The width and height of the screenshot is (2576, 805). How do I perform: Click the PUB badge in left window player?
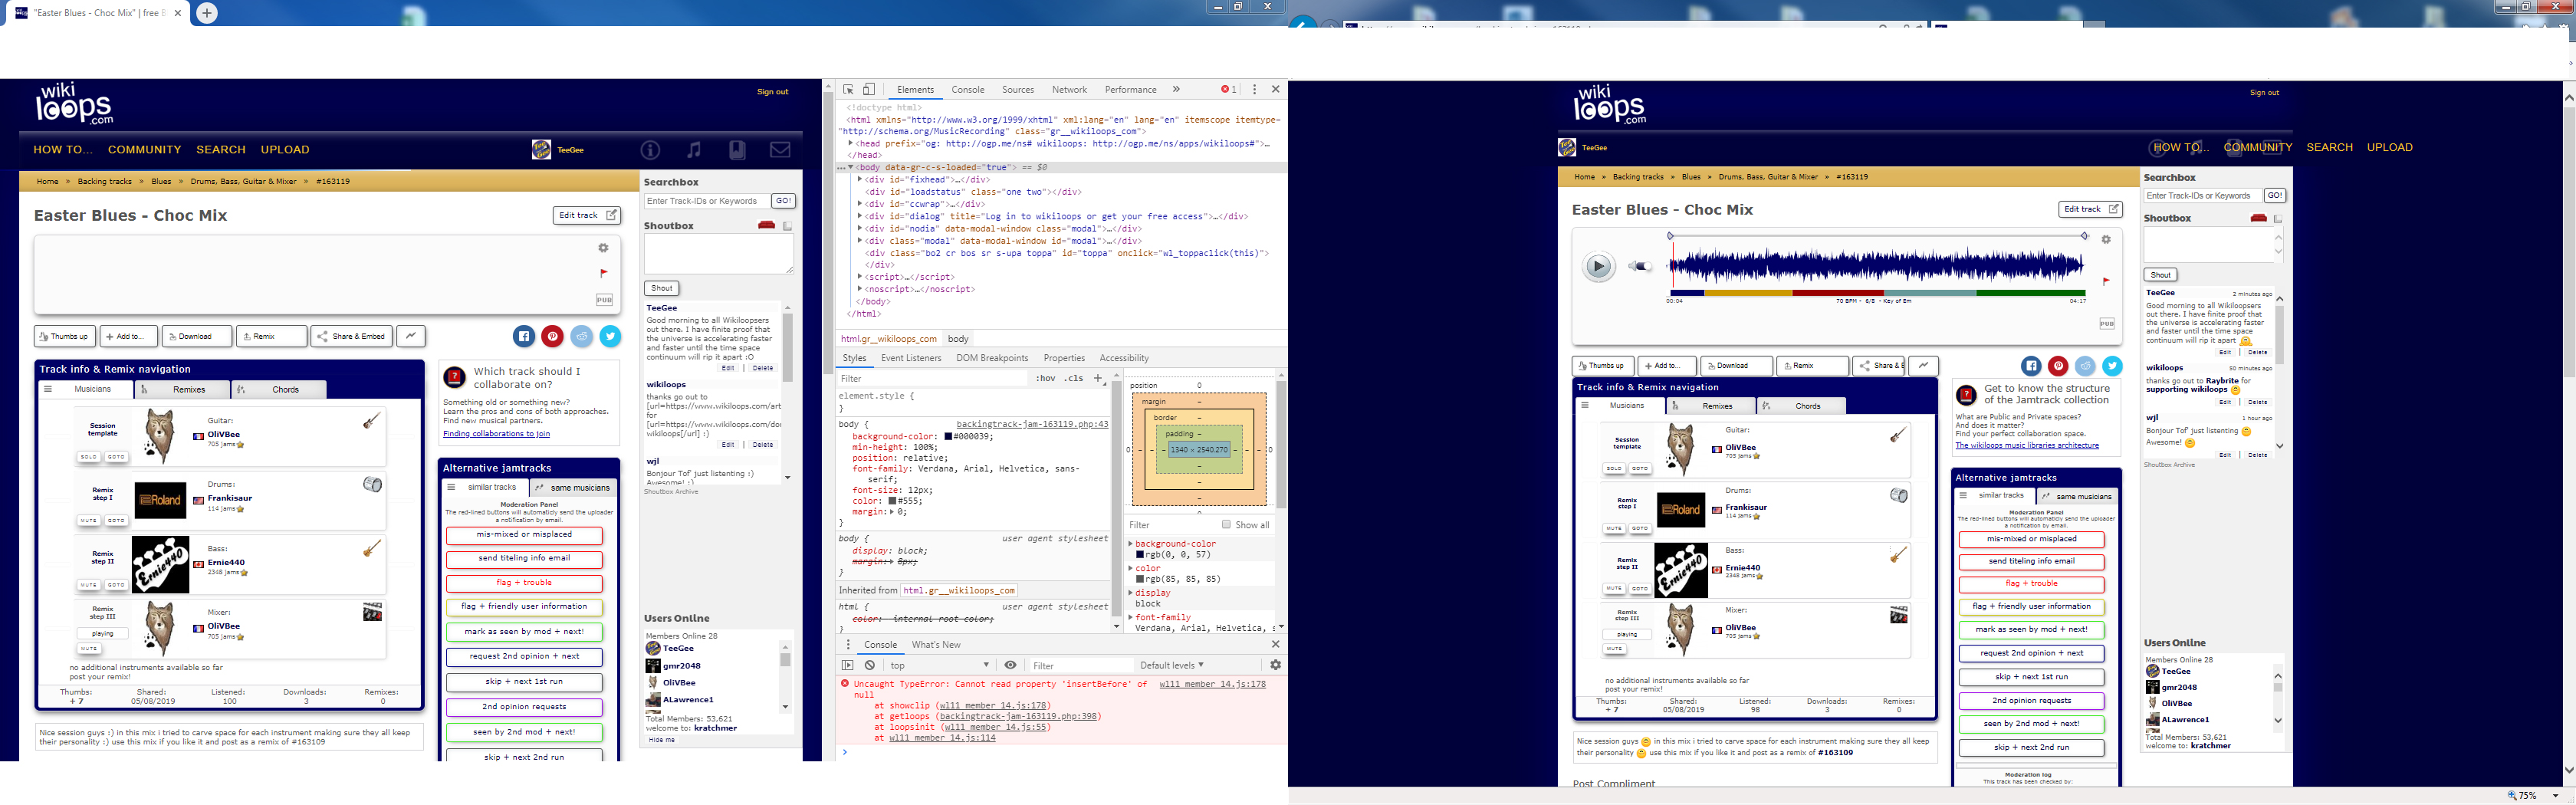tap(604, 300)
